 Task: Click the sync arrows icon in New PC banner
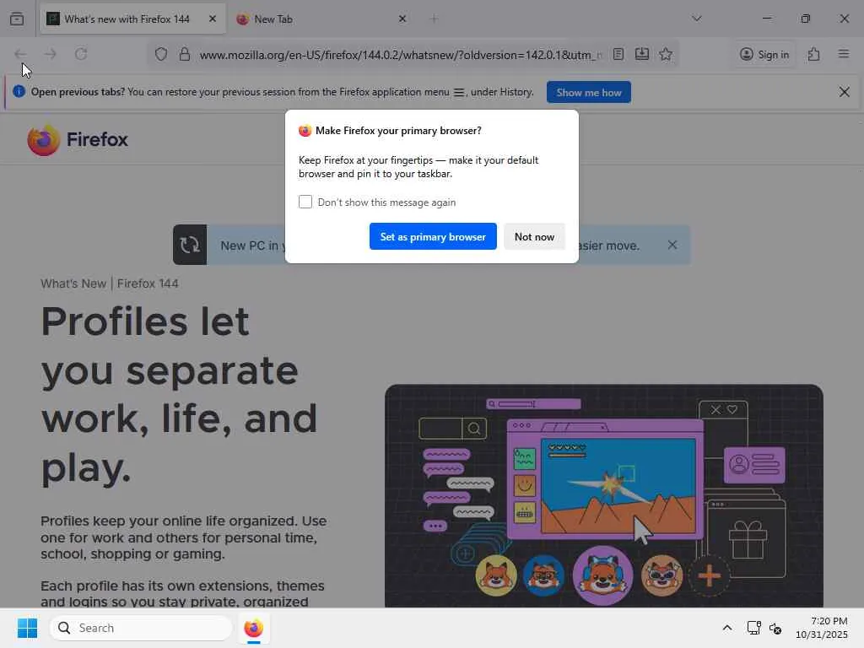click(190, 245)
